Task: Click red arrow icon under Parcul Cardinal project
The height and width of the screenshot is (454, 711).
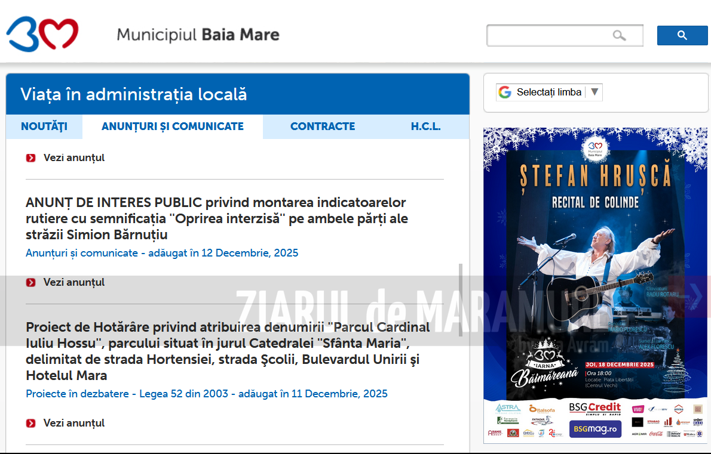Action: coord(31,423)
